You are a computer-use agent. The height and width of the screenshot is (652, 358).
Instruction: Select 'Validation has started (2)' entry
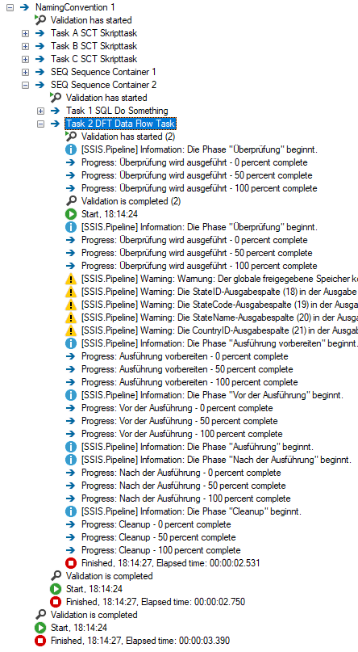[x=128, y=137]
